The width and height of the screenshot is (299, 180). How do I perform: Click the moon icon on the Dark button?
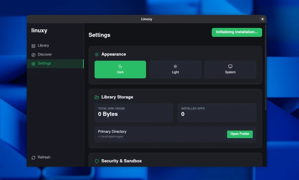pyautogui.click(x=120, y=67)
